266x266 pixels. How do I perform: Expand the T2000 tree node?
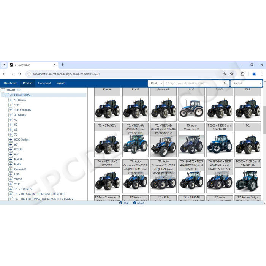click(x=11, y=179)
